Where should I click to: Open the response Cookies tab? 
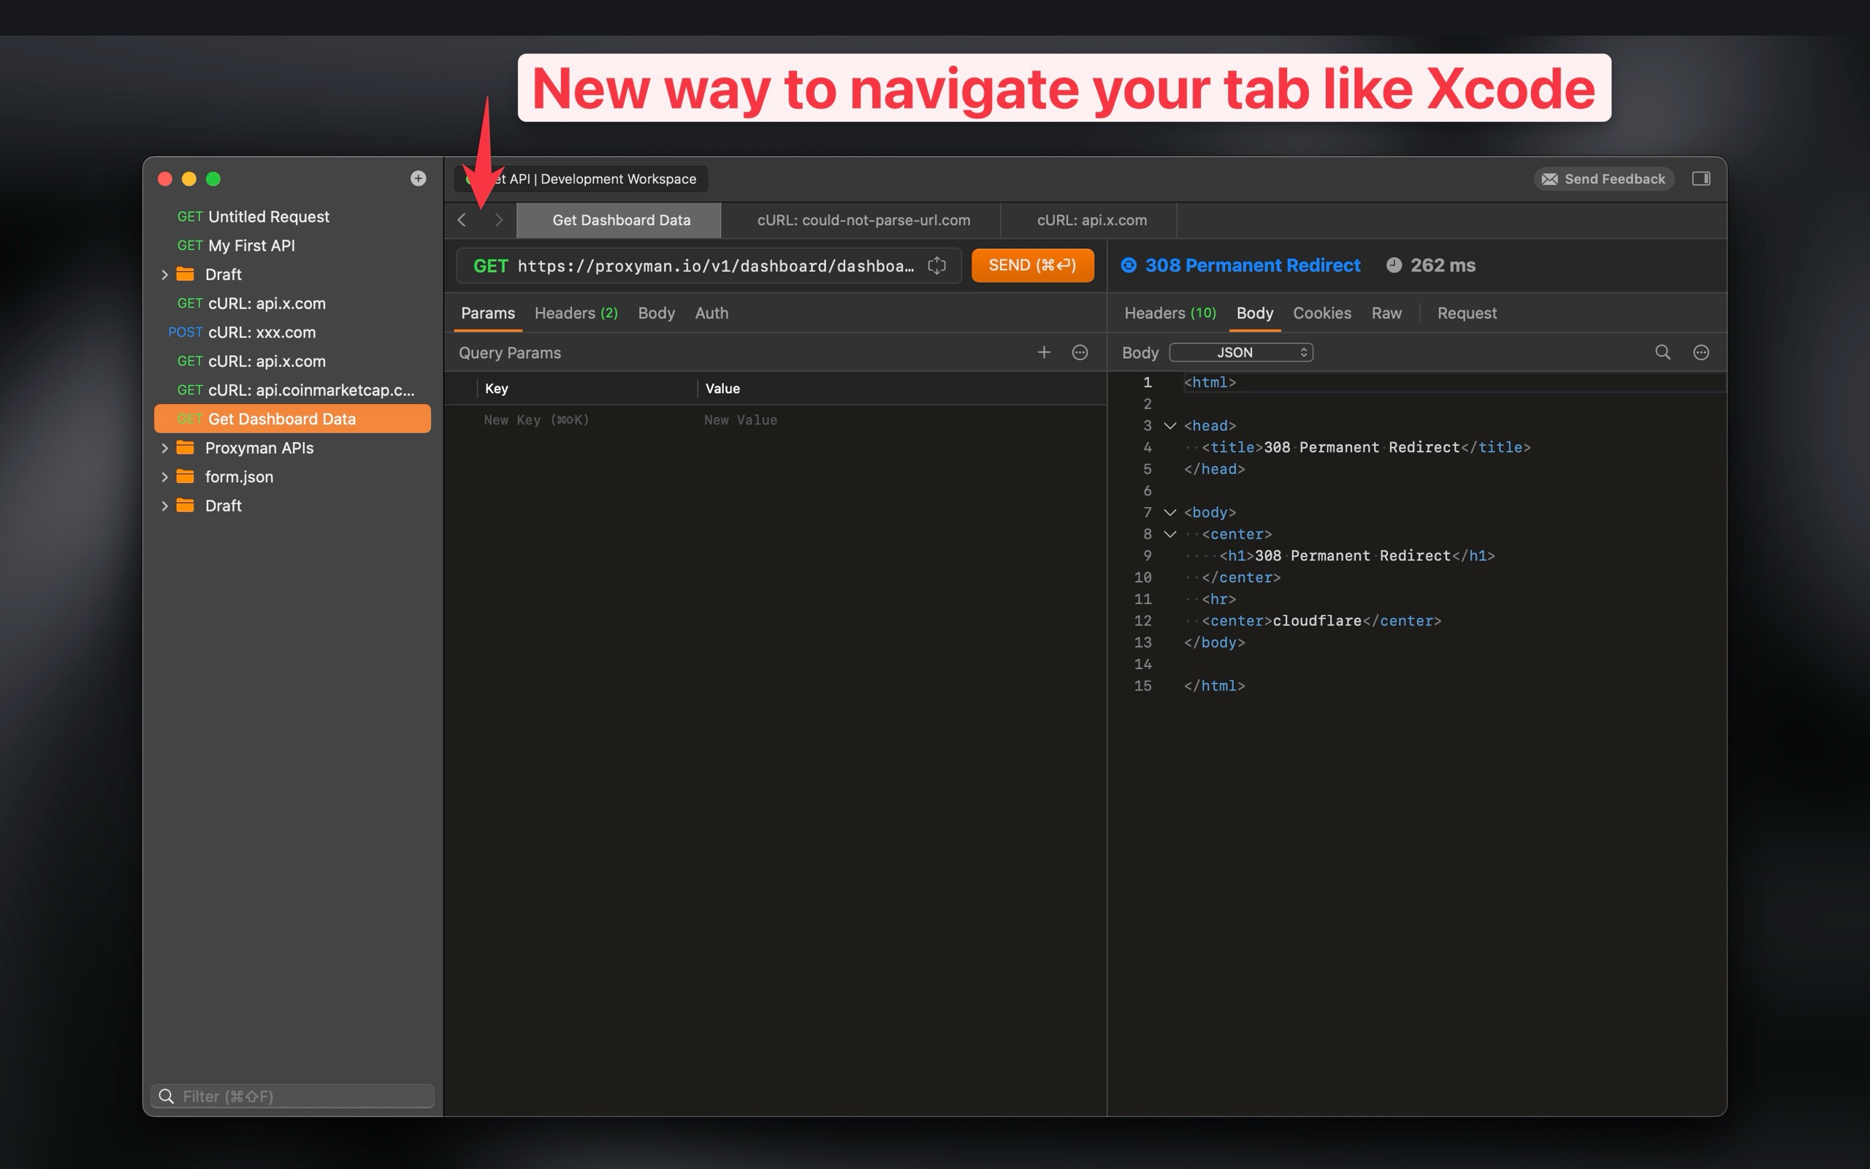[1321, 313]
